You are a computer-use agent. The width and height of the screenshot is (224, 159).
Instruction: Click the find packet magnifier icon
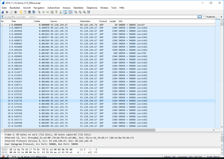[40, 12]
